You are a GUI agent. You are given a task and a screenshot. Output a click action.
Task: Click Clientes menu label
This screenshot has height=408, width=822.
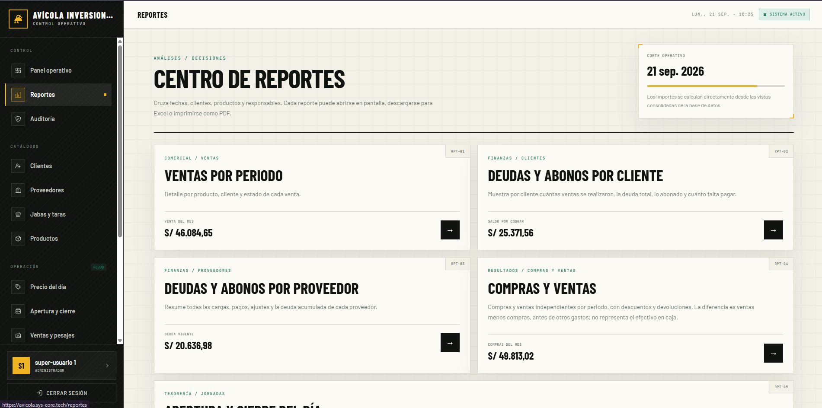coord(41,166)
